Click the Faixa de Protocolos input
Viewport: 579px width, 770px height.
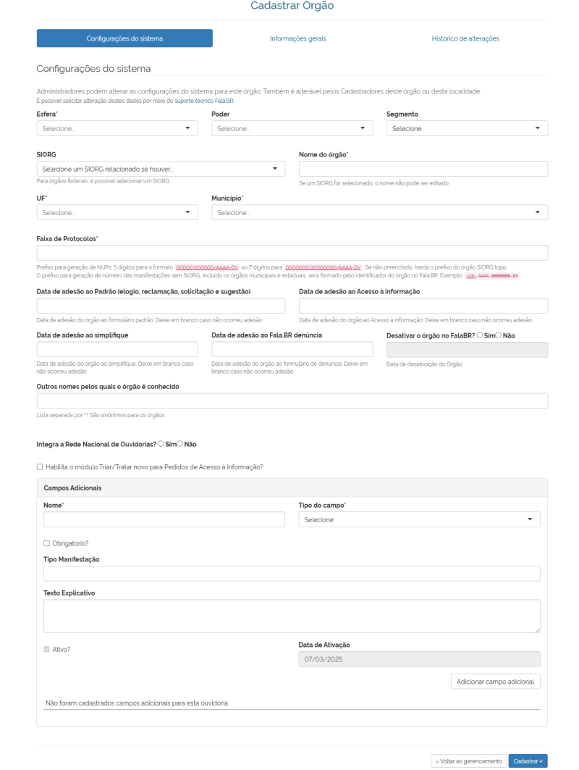292,253
